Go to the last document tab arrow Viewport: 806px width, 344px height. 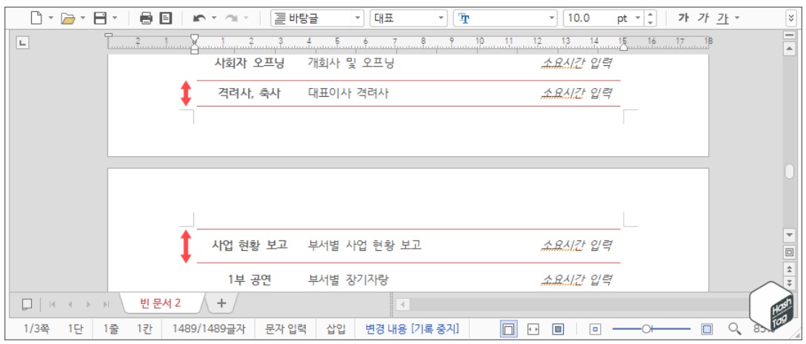[107, 304]
